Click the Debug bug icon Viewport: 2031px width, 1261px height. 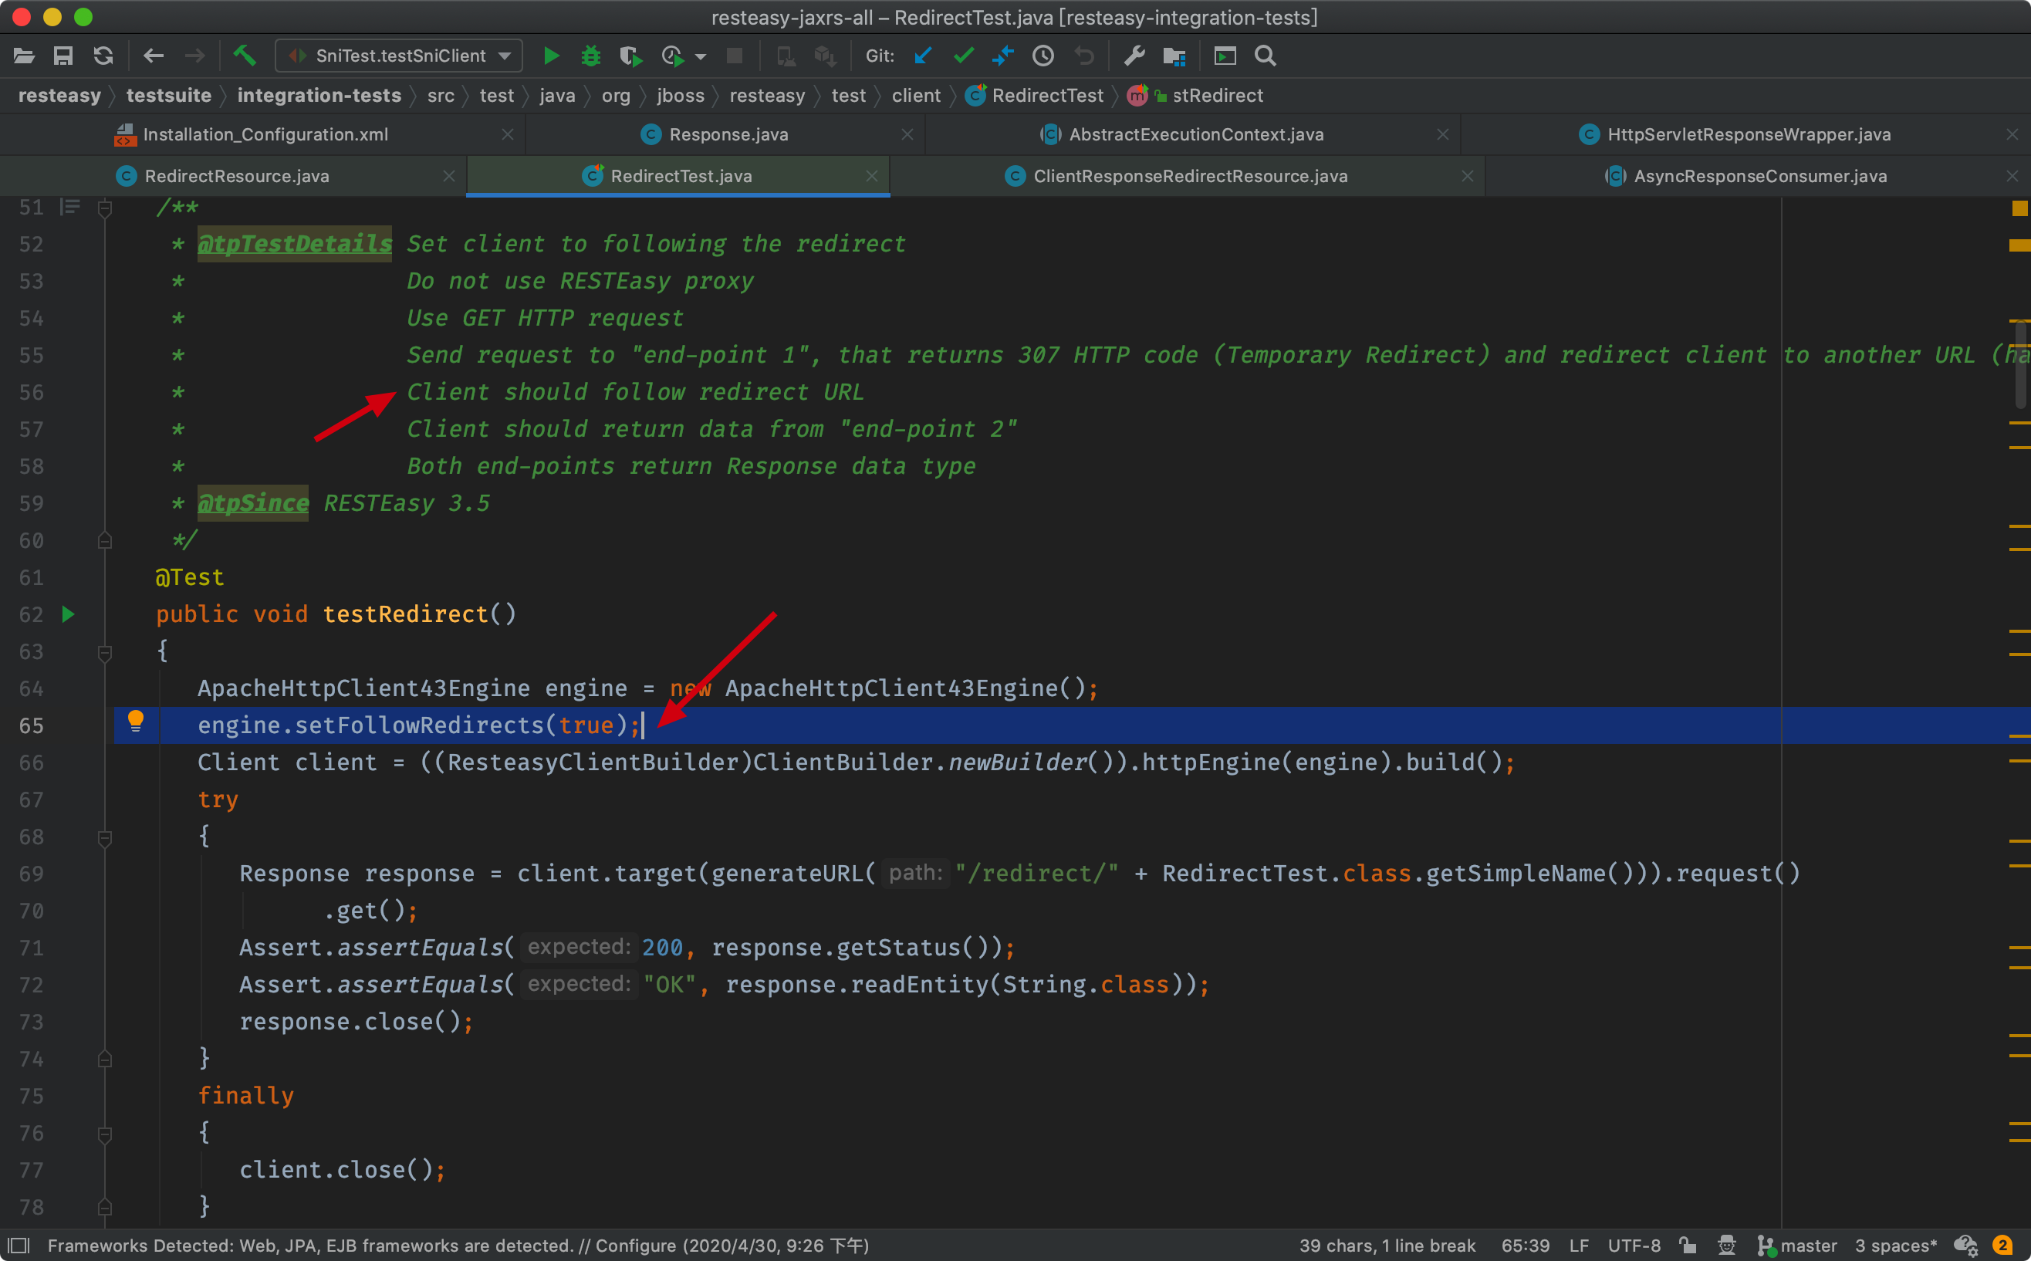tap(590, 56)
